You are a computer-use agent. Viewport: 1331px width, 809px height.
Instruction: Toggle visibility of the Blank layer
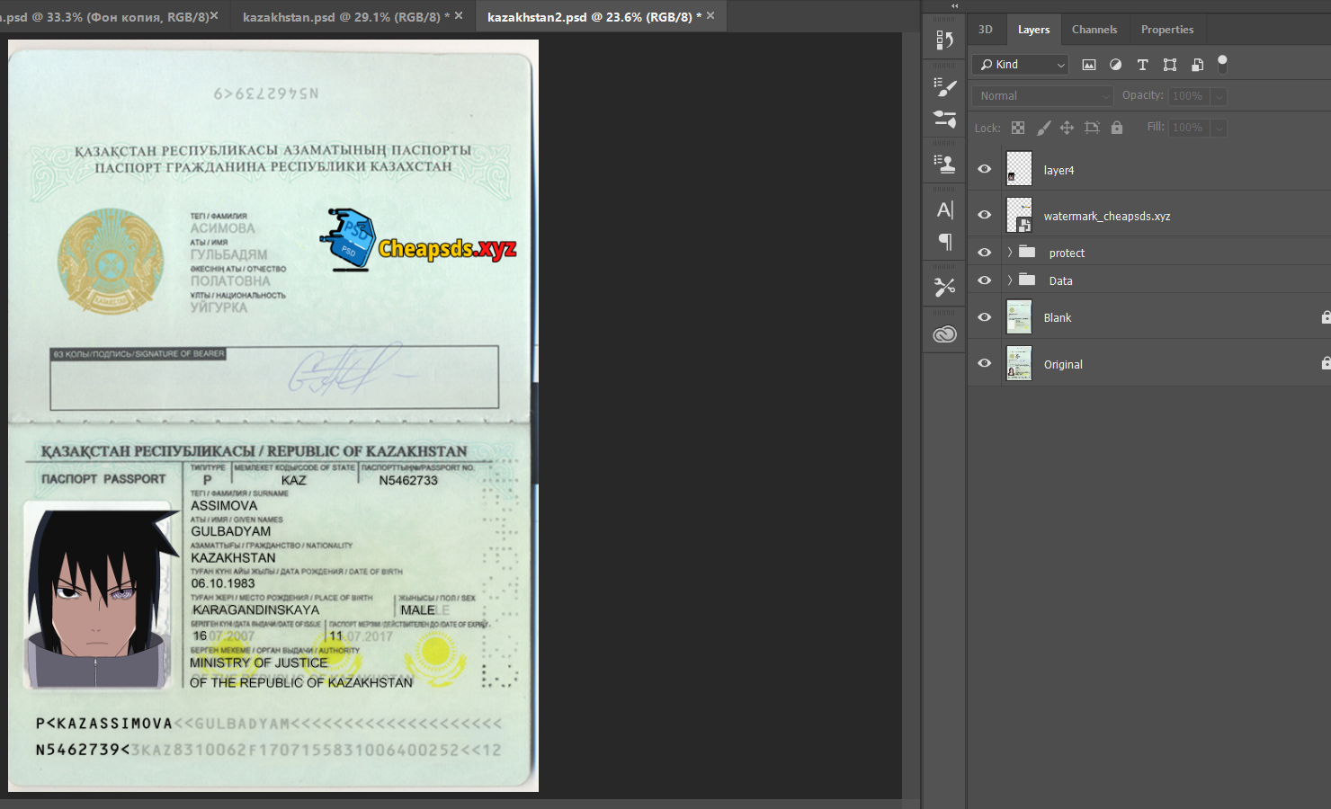pos(985,317)
